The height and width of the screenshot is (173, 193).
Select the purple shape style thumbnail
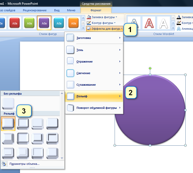point(44,23)
